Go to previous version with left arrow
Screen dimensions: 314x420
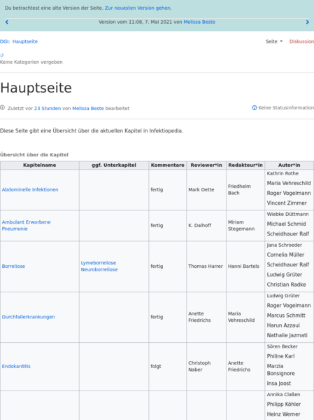click(x=7, y=22)
